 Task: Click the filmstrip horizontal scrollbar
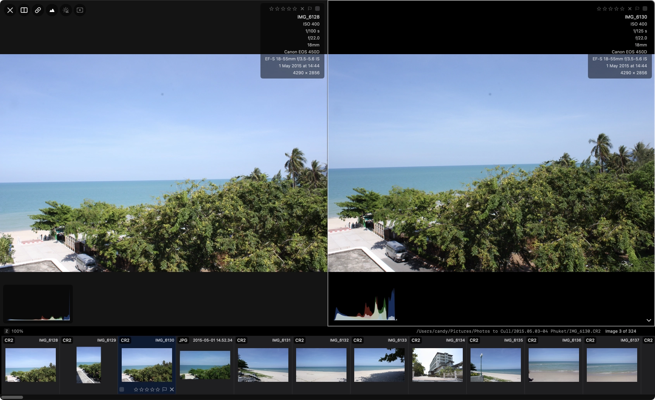[x=12, y=397]
